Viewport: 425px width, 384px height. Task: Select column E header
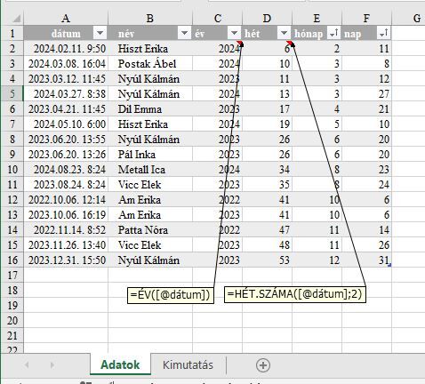(x=317, y=19)
